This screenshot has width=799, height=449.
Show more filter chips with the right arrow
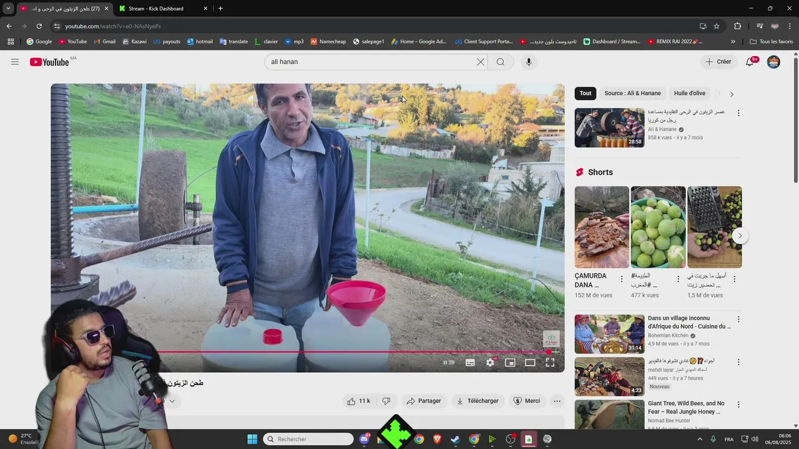(x=732, y=94)
